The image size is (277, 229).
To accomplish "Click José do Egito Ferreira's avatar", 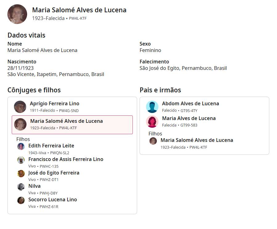I will [21, 174].
